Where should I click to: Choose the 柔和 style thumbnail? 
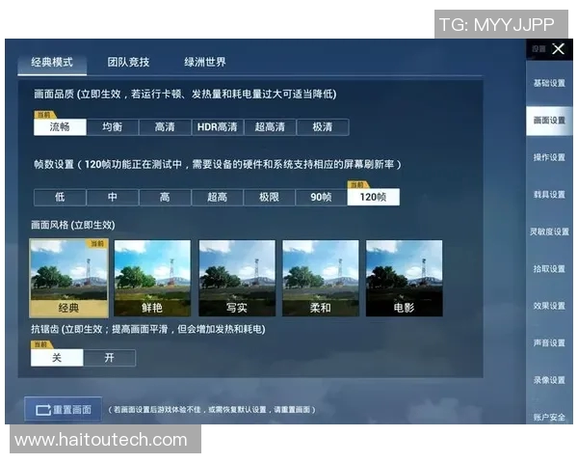[321, 279]
